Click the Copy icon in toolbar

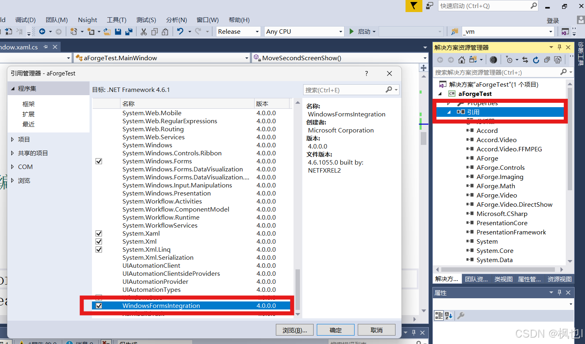155,31
